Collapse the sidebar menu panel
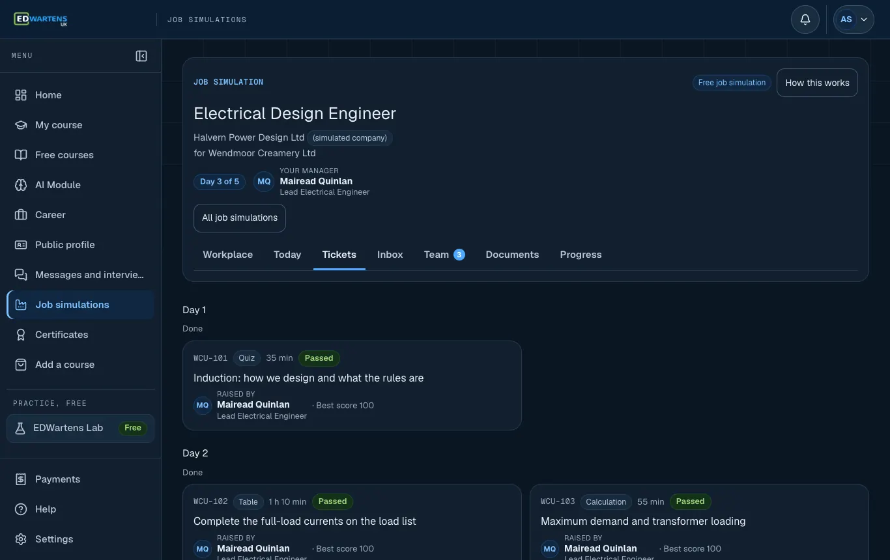The width and height of the screenshot is (890, 560). point(141,56)
